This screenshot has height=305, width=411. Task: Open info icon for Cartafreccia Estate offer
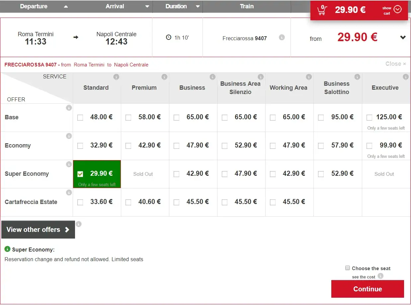pyautogui.click(x=69, y=192)
